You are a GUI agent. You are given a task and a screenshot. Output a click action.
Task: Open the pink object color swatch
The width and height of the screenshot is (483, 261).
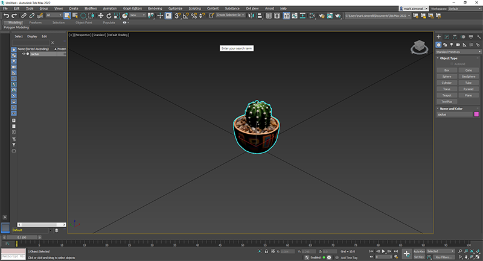point(476,115)
